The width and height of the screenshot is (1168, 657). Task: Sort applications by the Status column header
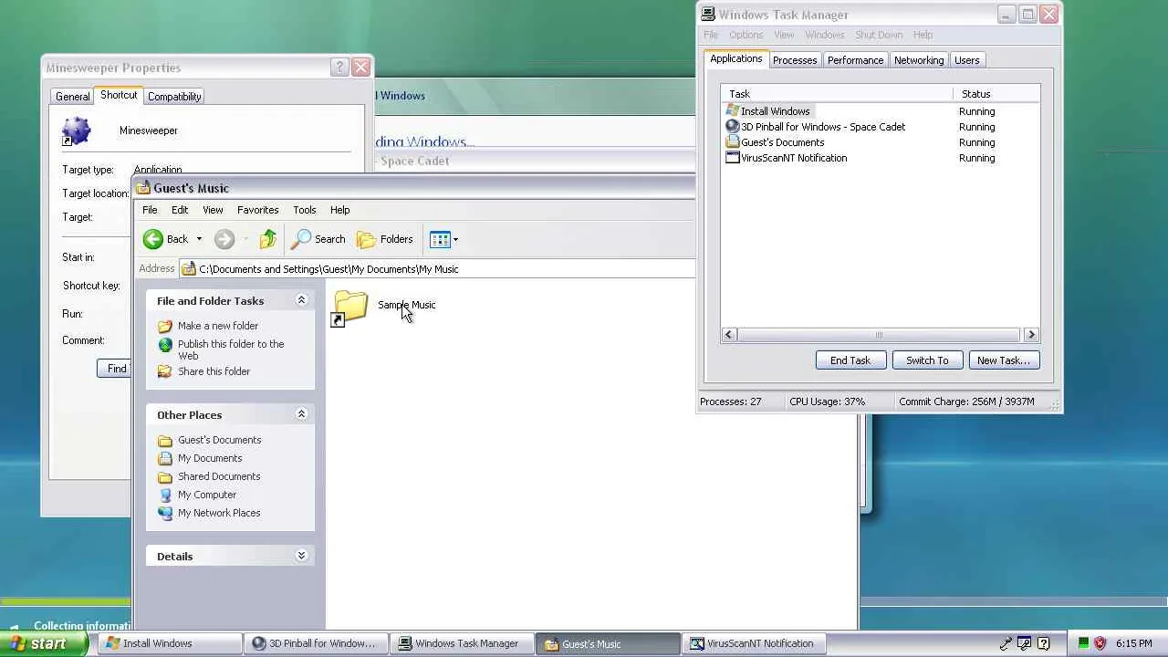point(996,94)
